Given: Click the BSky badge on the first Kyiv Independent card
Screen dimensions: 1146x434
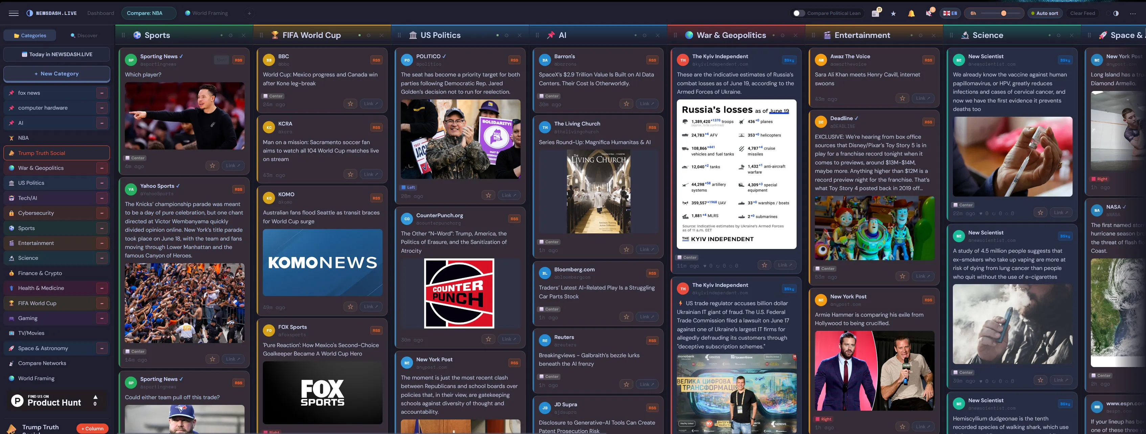Looking at the screenshot, I should 789,60.
